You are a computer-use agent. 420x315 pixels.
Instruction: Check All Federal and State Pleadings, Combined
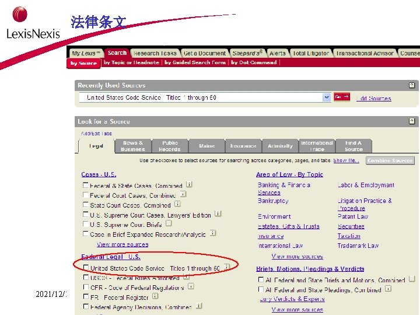point(261,289)
